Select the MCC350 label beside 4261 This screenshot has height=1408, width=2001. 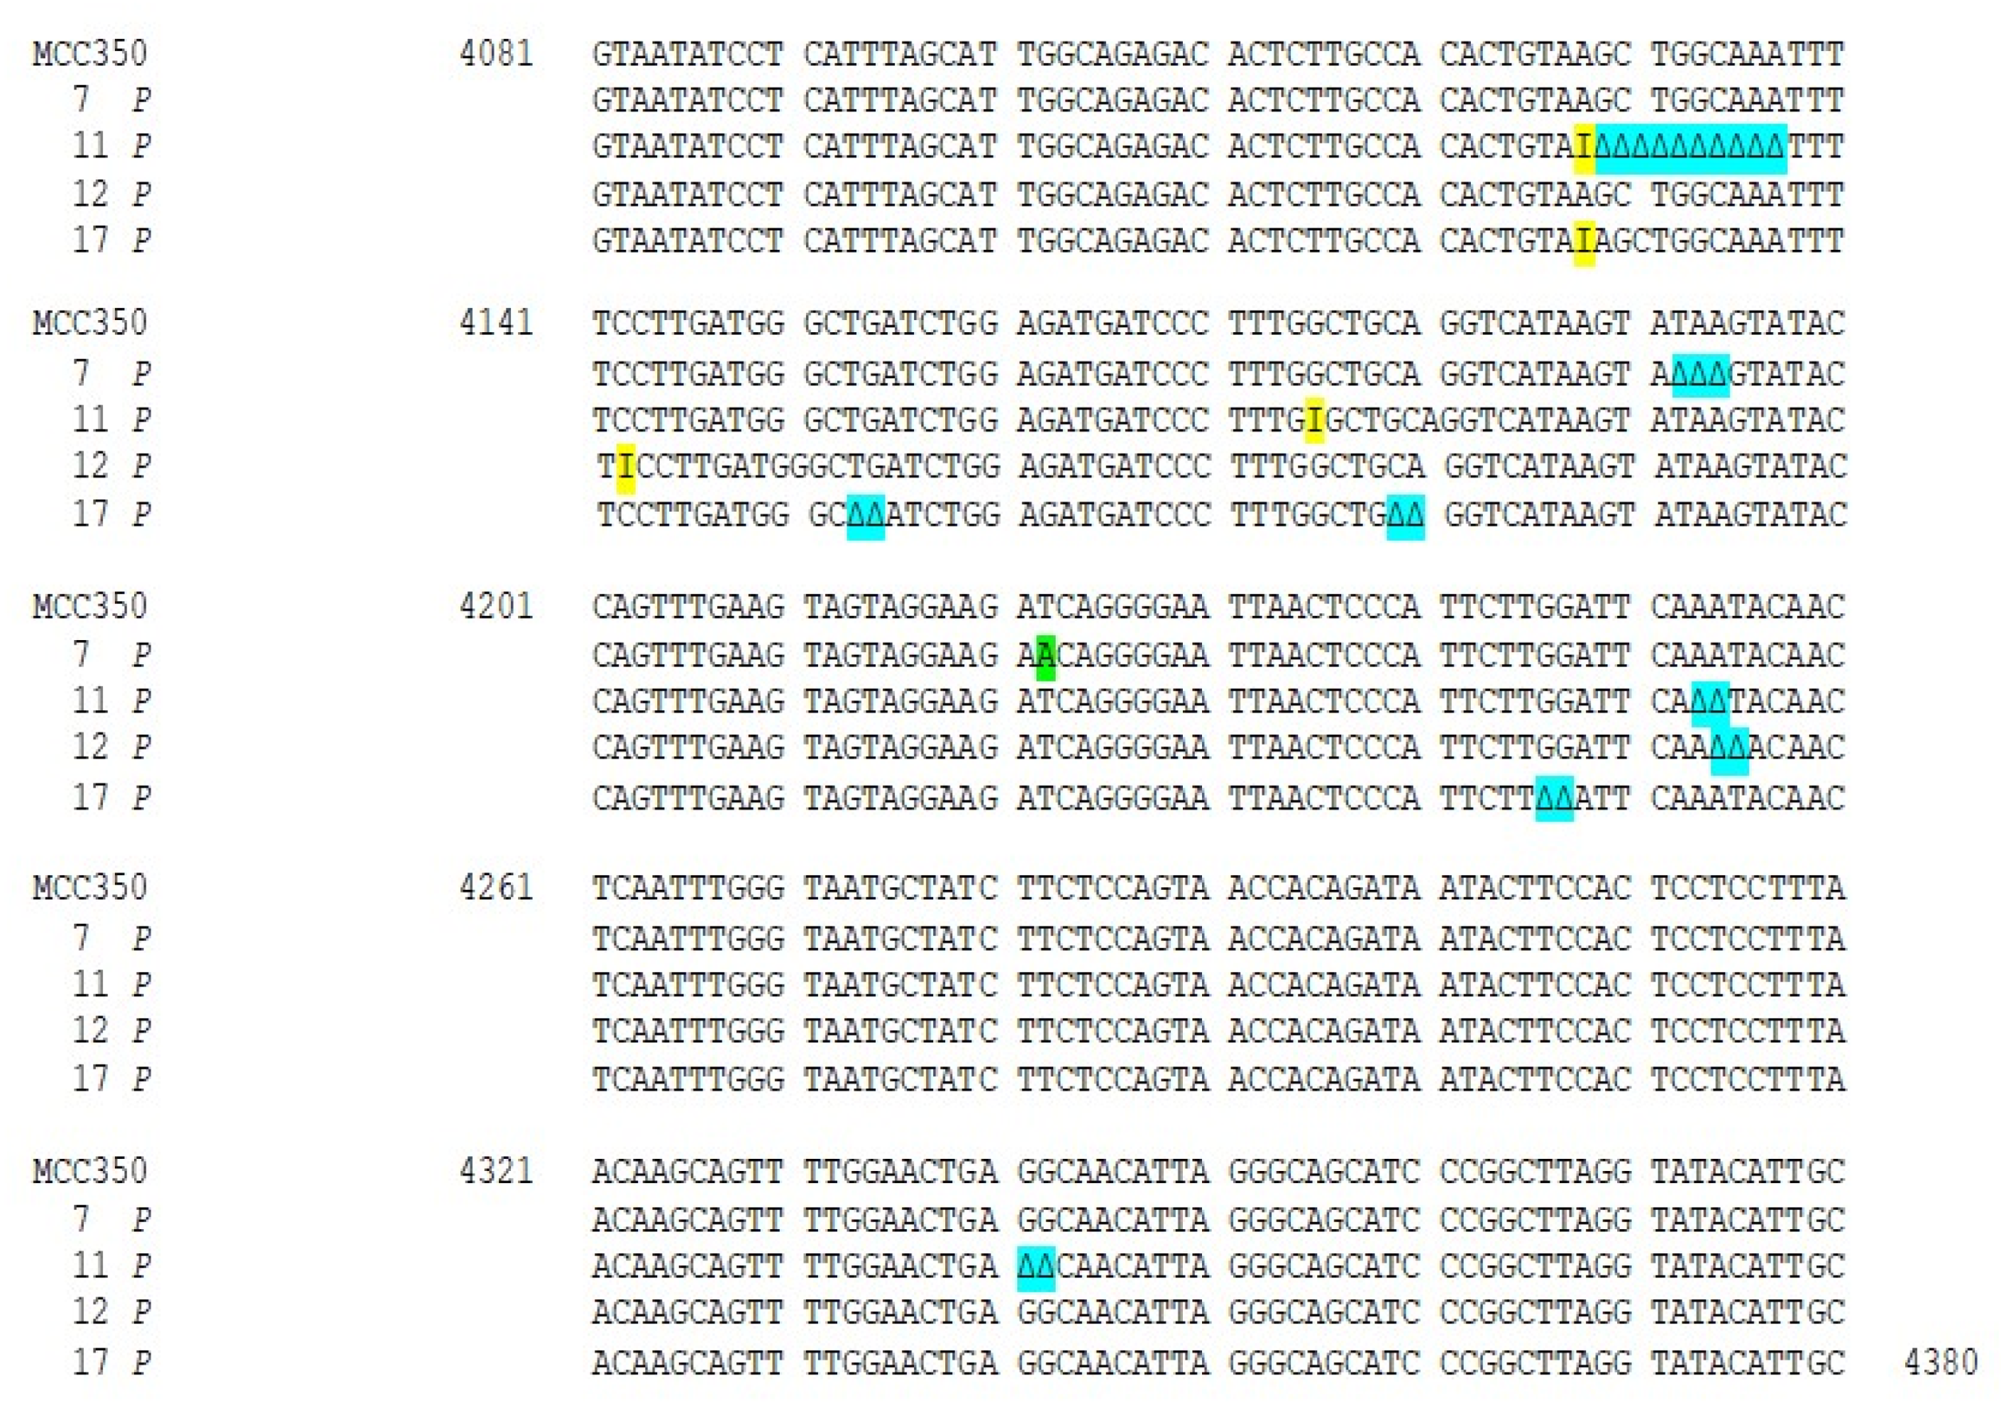(x=90, y=888)
